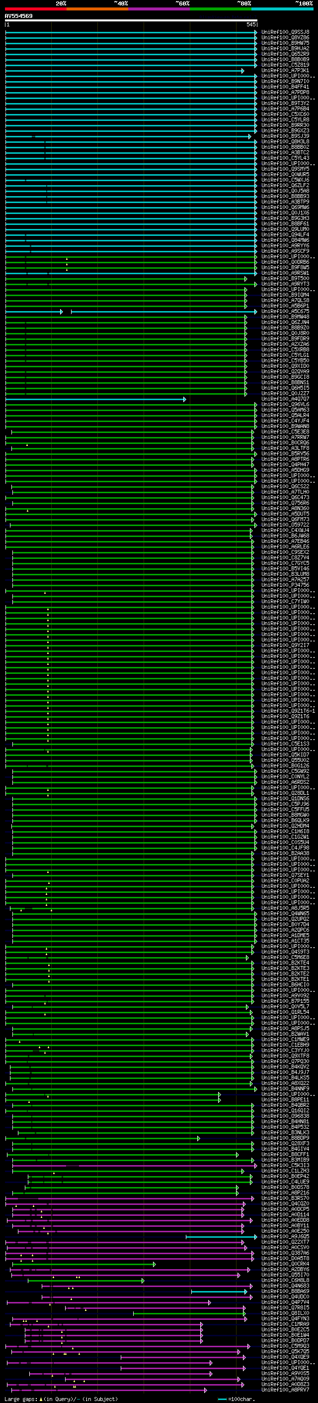This screenshot has width=318, height=1403.
Task: Click the UniRef100_C4JF98 label
Action: 285,848
